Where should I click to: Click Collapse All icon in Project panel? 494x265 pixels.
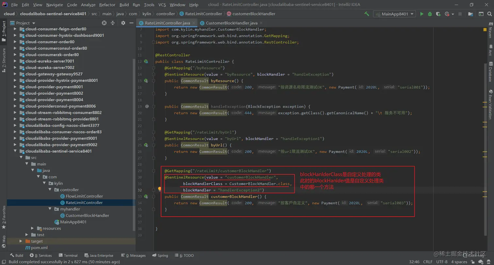(113, 23)
